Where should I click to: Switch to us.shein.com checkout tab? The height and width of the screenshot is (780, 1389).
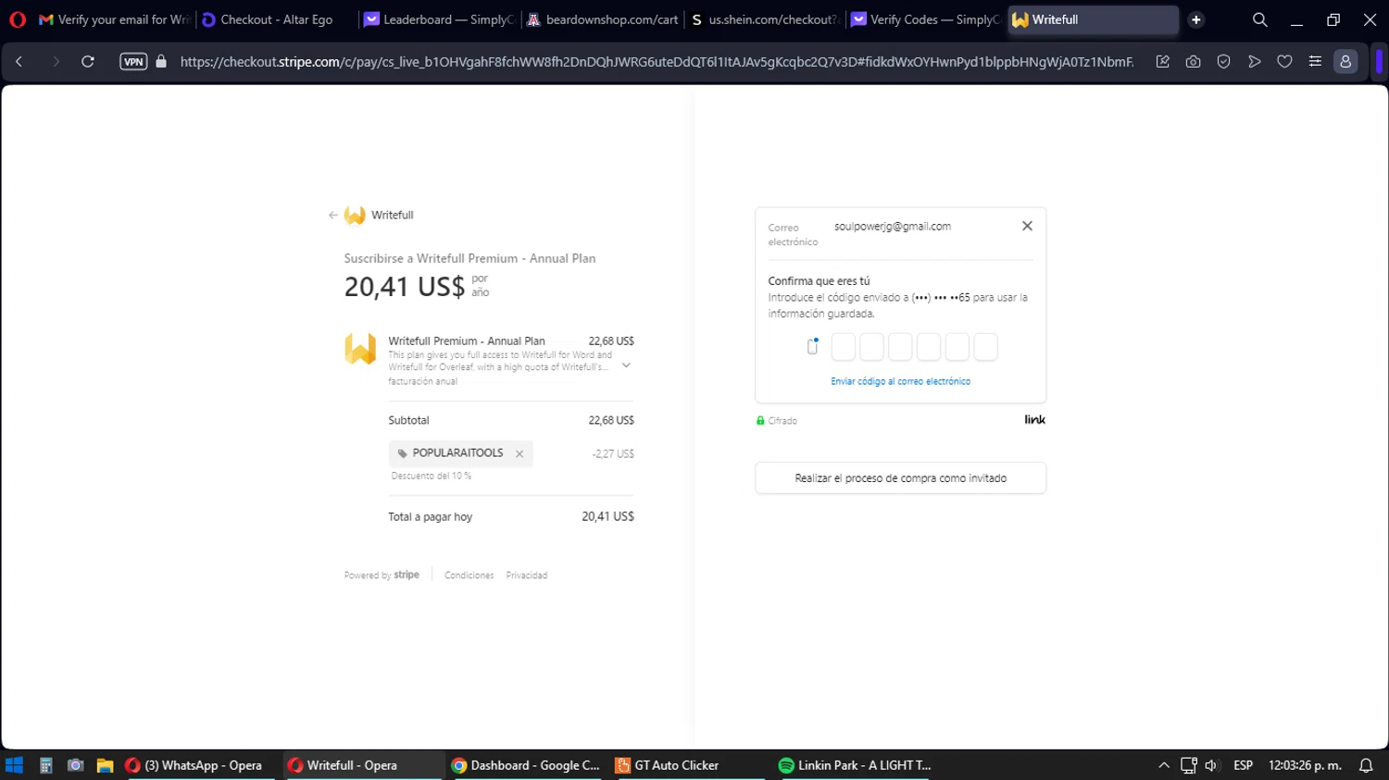(765, 19)
